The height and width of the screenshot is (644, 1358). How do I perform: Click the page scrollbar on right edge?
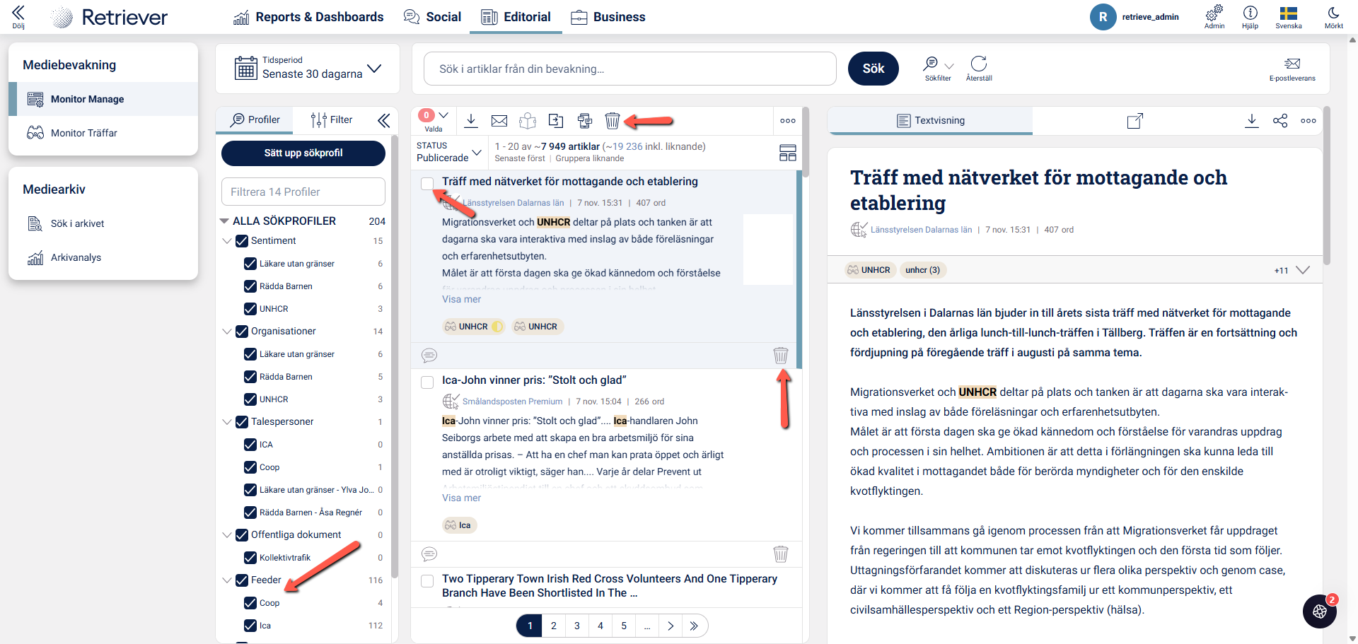coord(1352,339)
